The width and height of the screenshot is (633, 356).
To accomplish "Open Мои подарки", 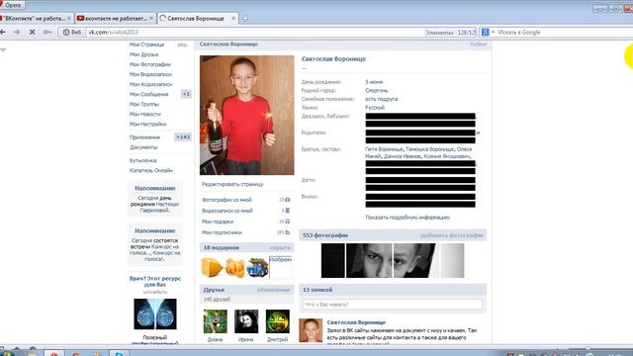I will [218, 222].
